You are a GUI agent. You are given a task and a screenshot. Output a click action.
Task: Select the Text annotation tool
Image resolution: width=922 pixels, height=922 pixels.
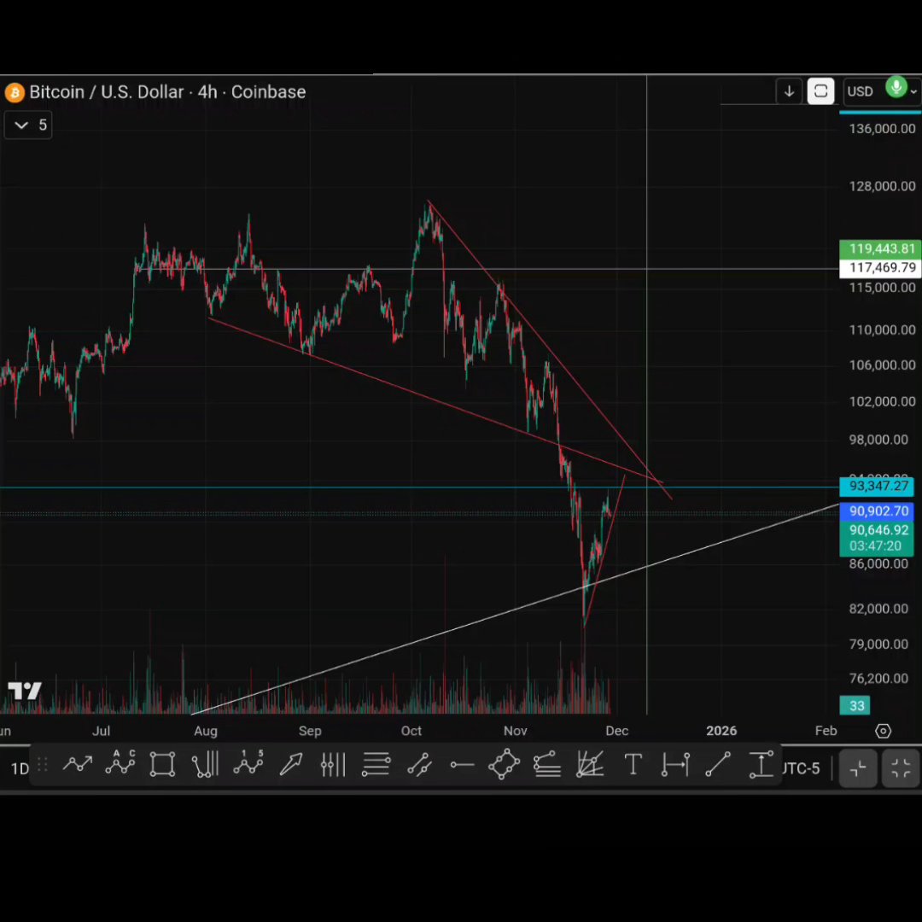[633, 764]
